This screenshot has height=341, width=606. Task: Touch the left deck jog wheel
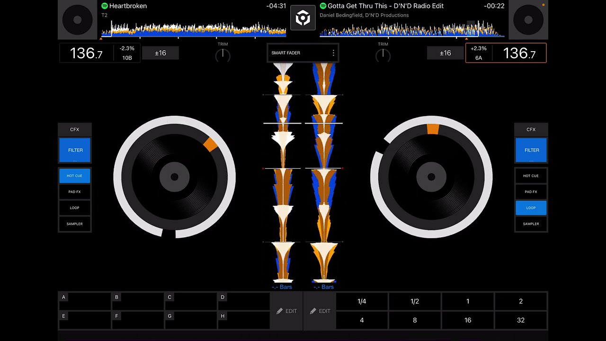click(174, 177)
